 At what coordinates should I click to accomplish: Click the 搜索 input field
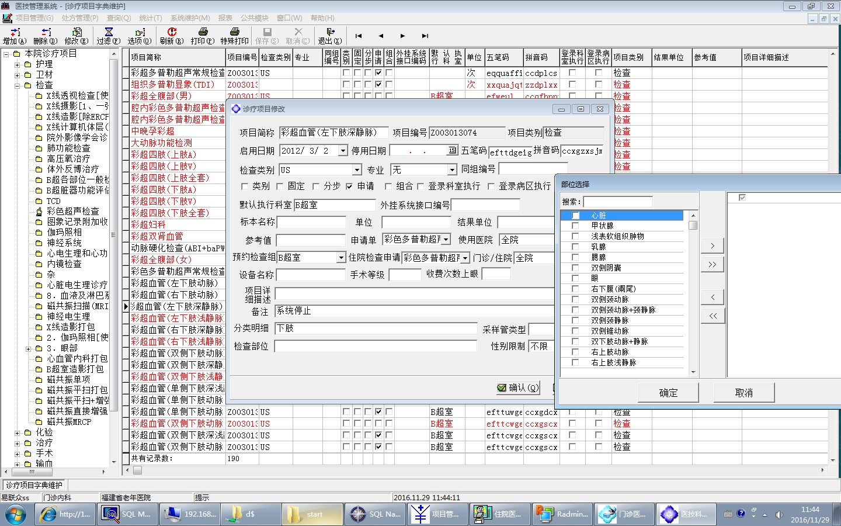click(x=617, y=202)
